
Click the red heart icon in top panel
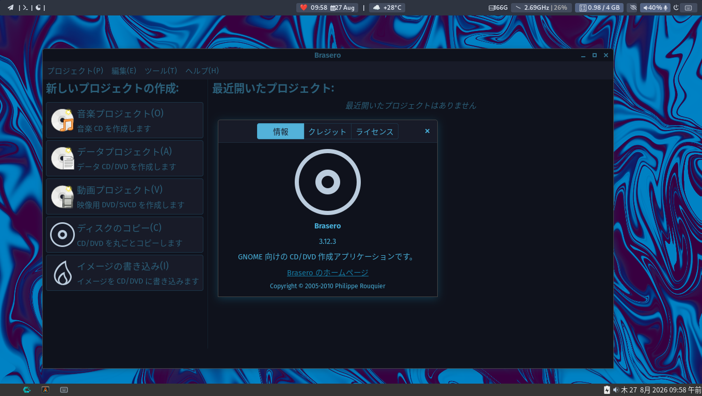[304, 8]
